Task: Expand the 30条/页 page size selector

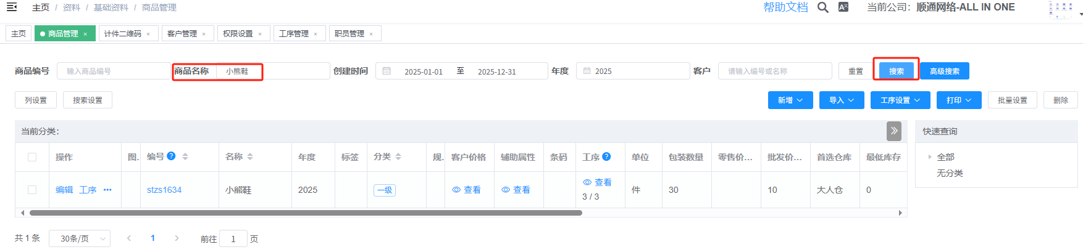Action: click(84, 238)
